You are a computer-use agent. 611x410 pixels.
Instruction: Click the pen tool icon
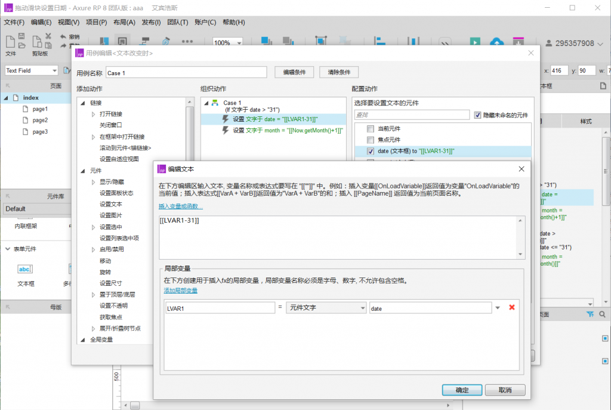pos(166,41)
